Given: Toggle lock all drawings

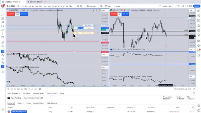Looking at the screenshot, I should [x=3, y=59].
